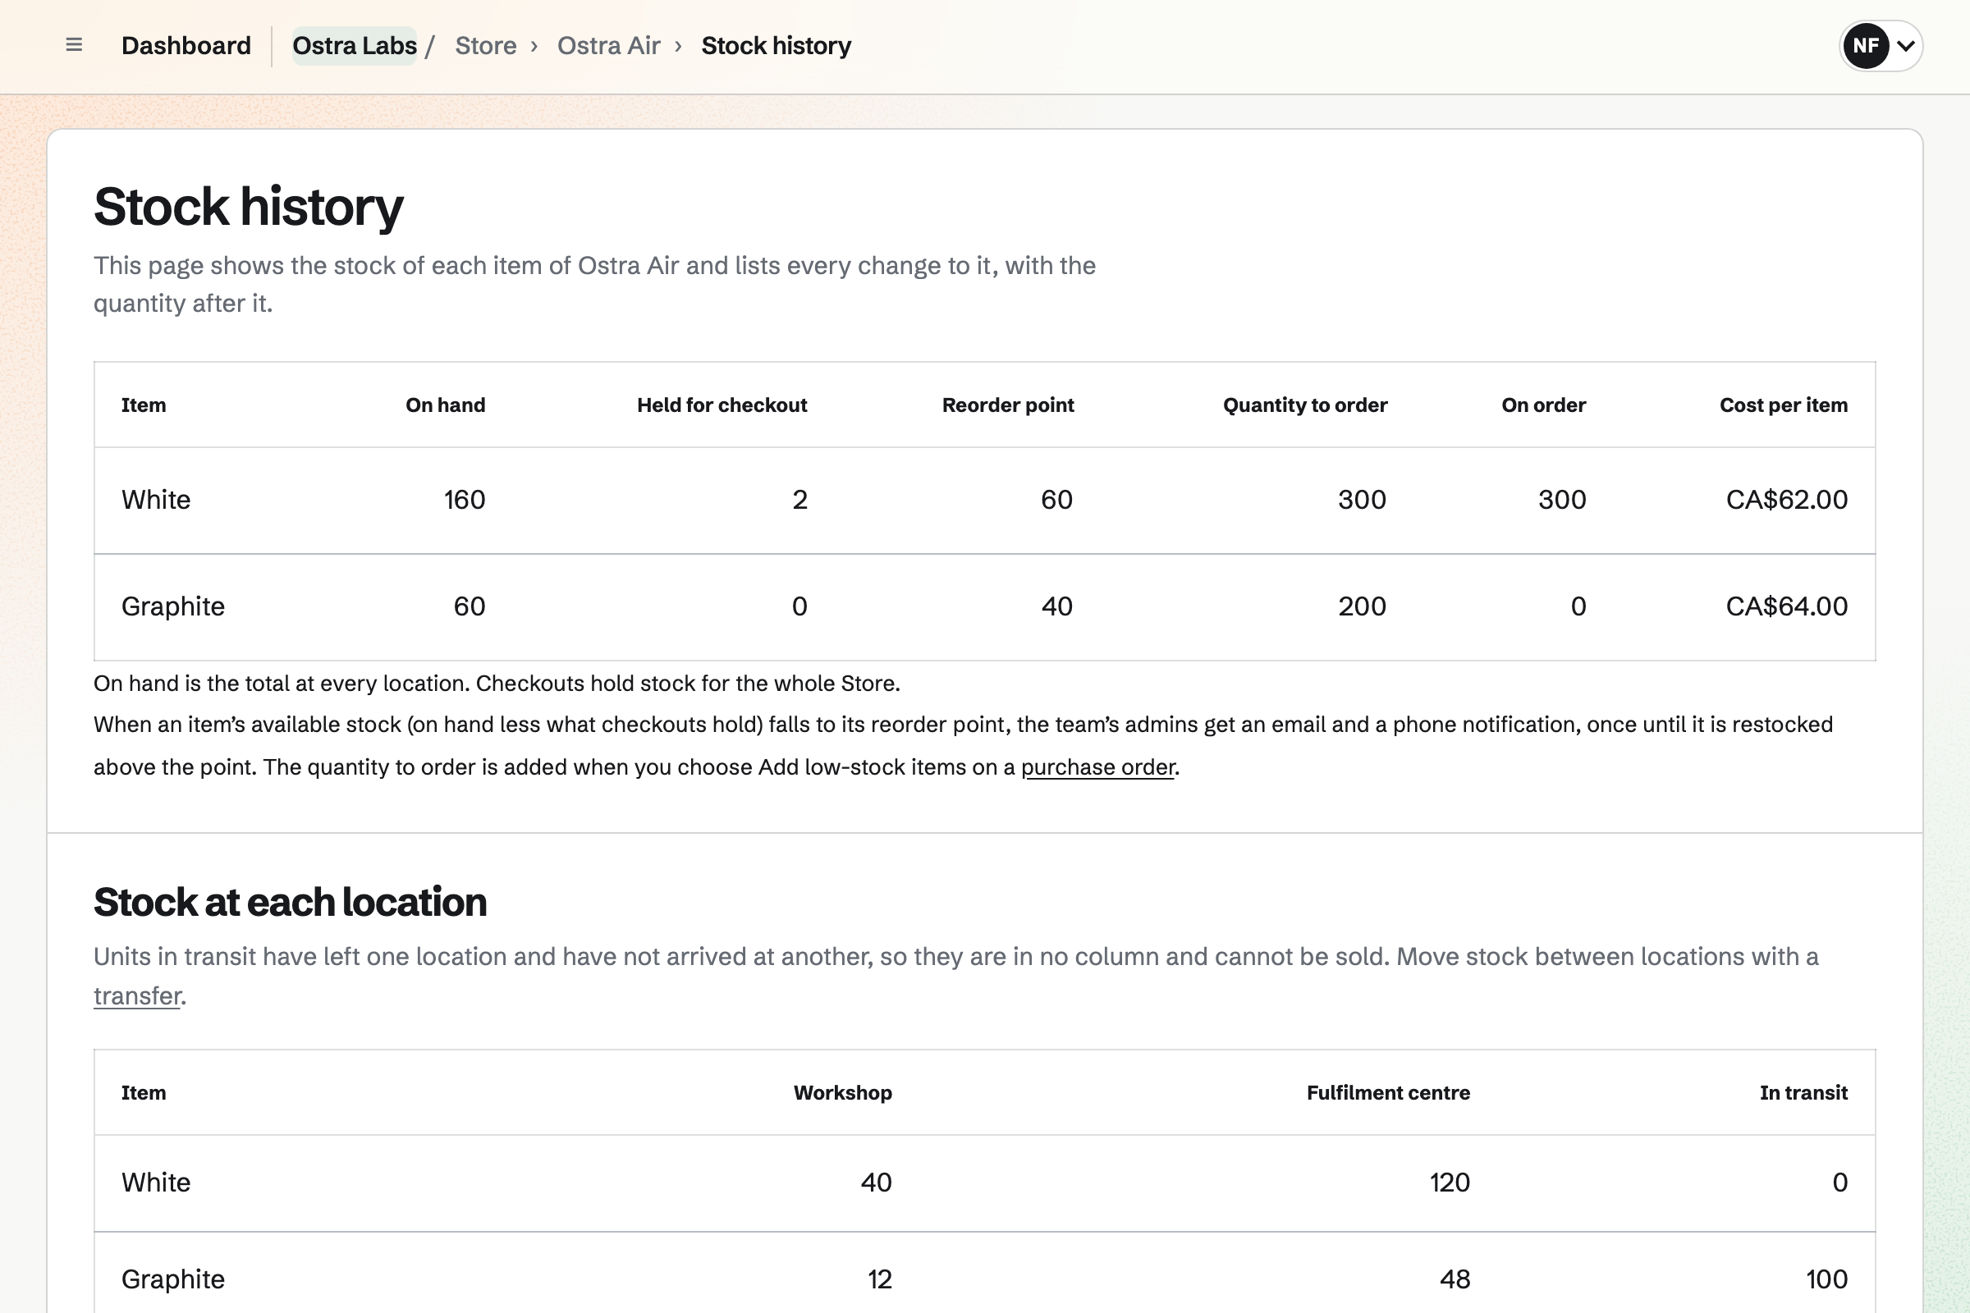Open the hamburger navigation menu
The width and height of the screenshot is (1970, 1313).
click(x=74, y=45)
